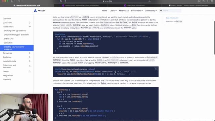Click the Collections and functions label
215x121 pixels.
(9, 66)
